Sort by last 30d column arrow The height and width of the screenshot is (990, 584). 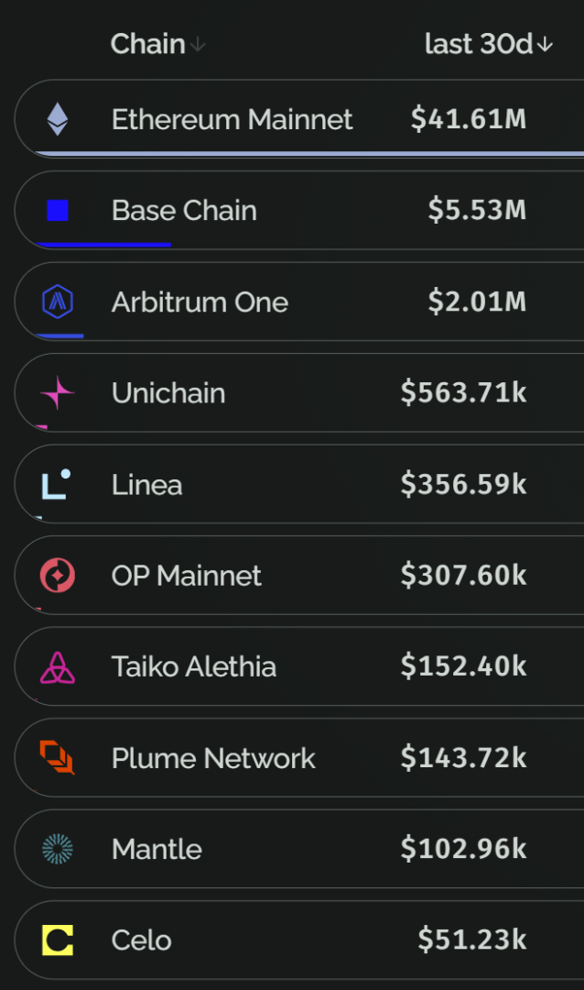click(x=545, y=45)
